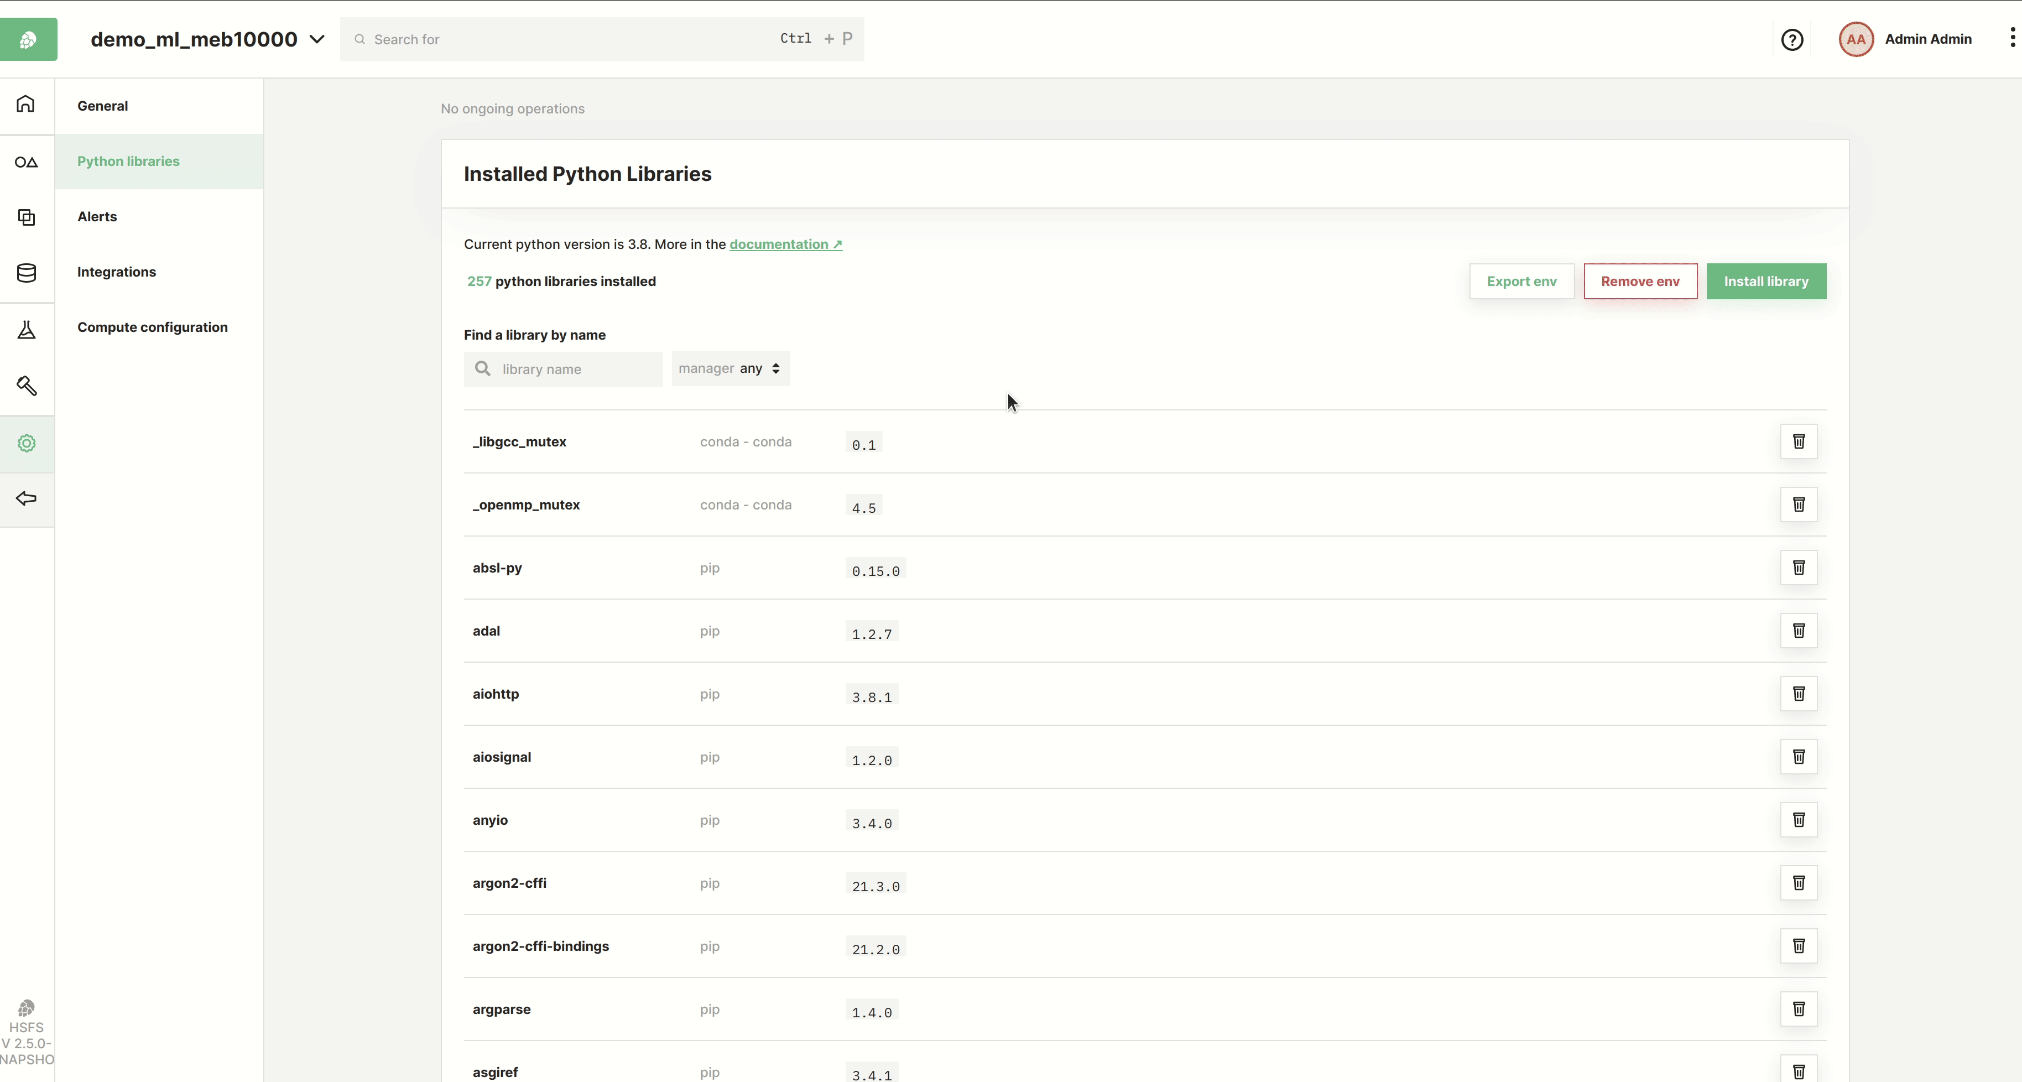Delete the absl-py library
Viewport: 2022px width, 1082px height.
[1799, 568]
